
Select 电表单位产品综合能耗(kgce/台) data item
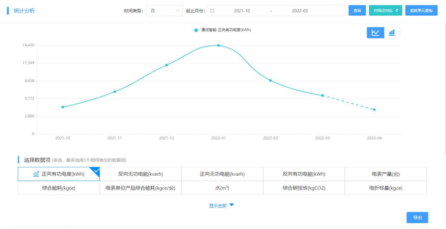[141, 188]
